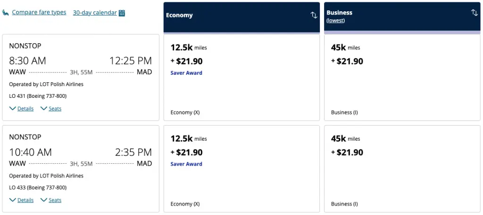Expand Details for flight LO 433
The width and height of the screenshot is (483, 215).
click(x=21, y=200)
